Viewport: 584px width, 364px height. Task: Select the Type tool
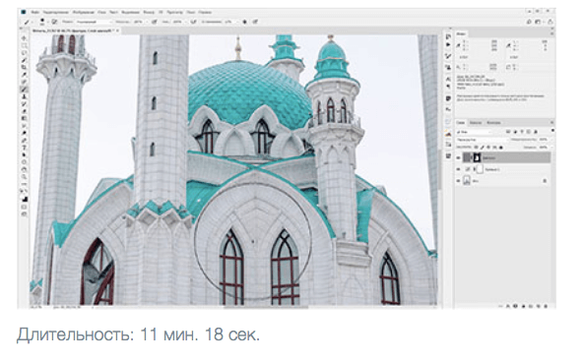pos(25,148)
